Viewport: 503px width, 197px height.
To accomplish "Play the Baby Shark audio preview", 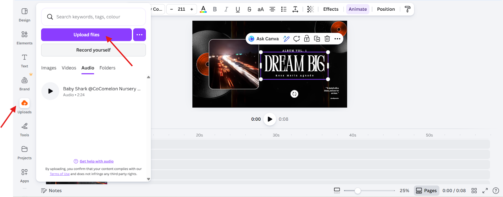I will (50, 91).
